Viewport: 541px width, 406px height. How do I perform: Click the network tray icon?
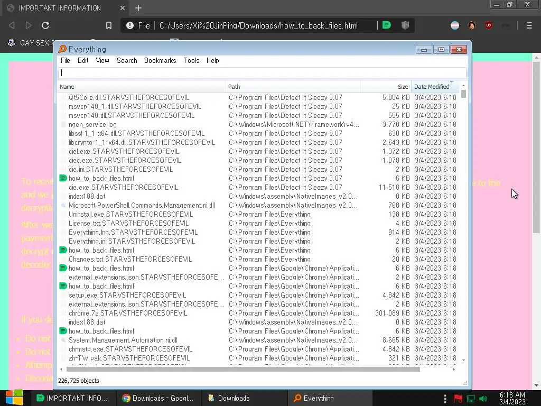tap(471, 399)
